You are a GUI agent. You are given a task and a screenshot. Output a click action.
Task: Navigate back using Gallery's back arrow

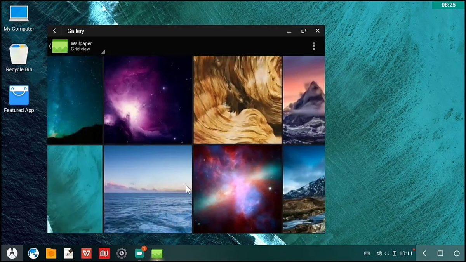pyautogui.click(x=54, y=31)
